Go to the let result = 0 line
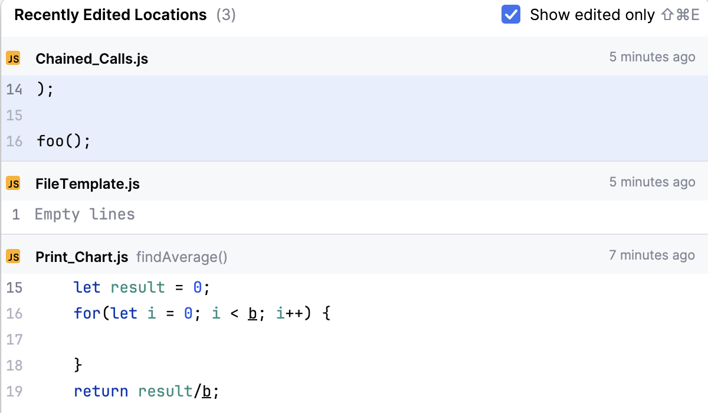708x413 pixels. (142, 287)
